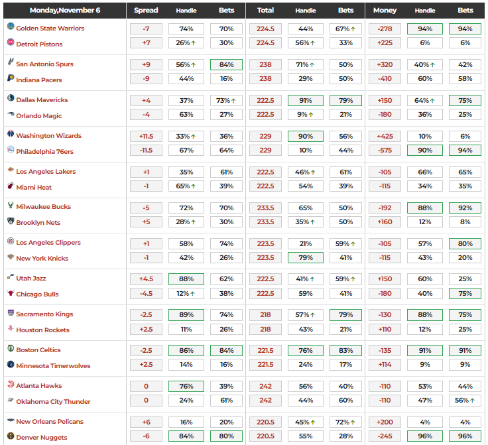This screenshot has height=445, width=488.
Task: Click the Money column header
Action: (385, 10)
